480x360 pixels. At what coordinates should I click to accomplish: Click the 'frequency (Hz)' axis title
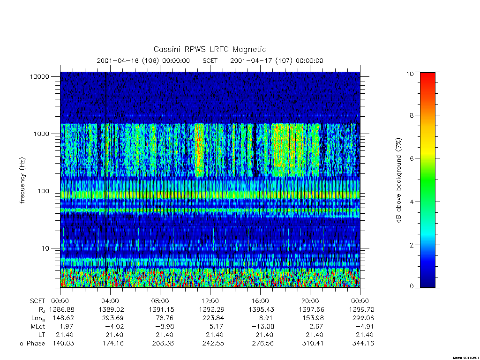[22, 180]
